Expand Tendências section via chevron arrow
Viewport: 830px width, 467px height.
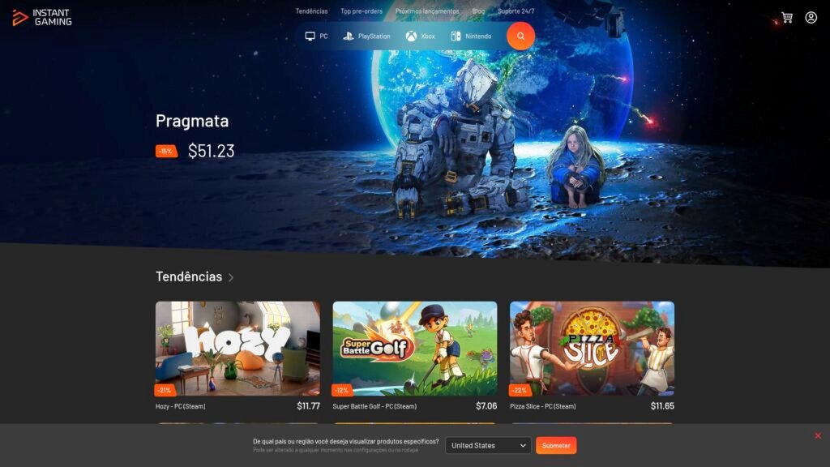[x=231, y=277]
